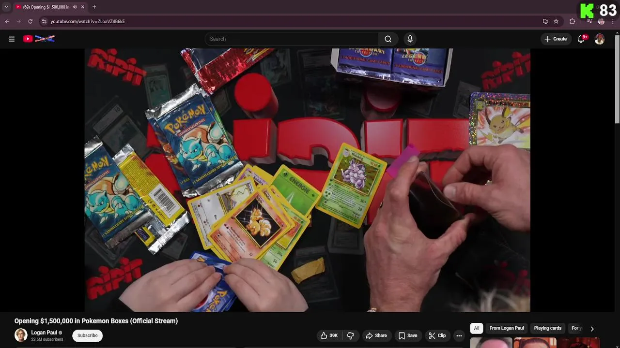Image resolution: width=620 pixels, height=348 pixels.
Task: Open Logan Paul channel name link
Action: (x=44, y=333)
